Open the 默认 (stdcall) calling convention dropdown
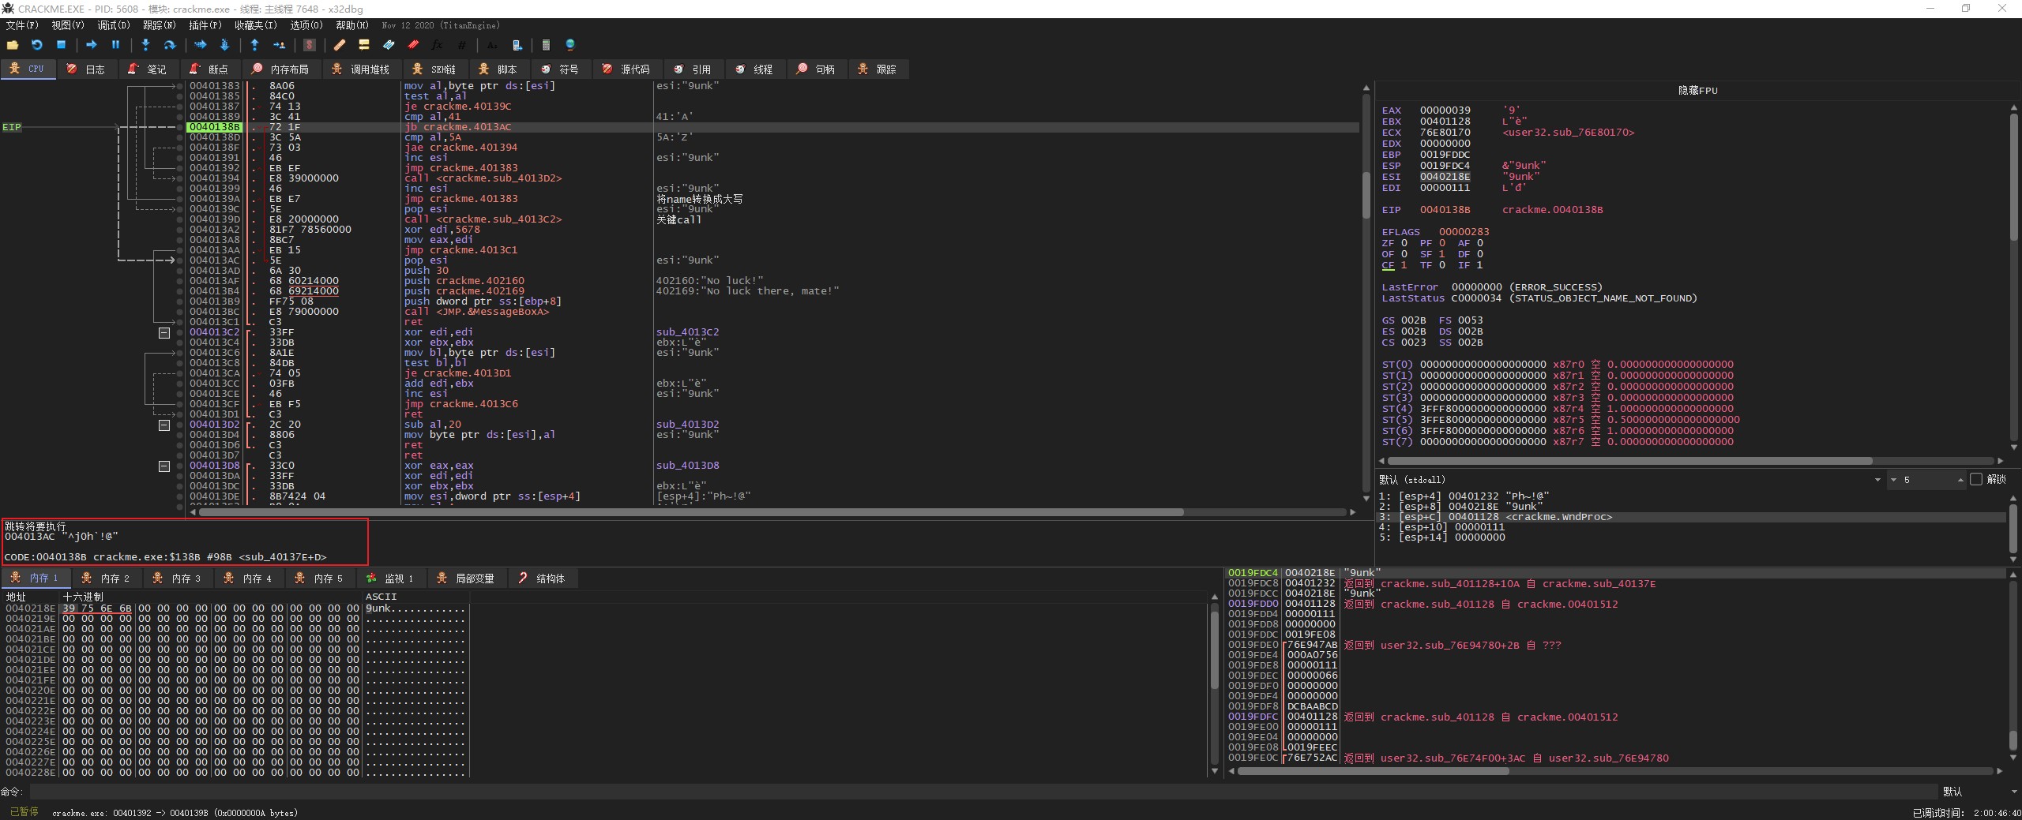Viewport: 2022px width, 820px height. tap(1877, 480)
